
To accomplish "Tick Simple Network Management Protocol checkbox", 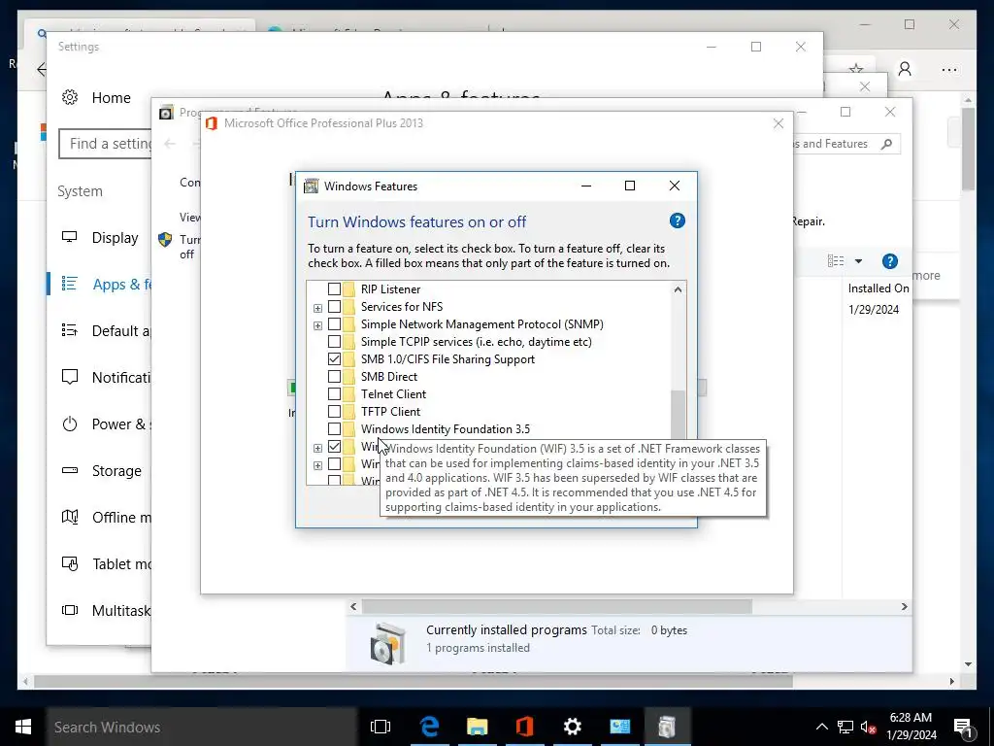I will [334, 324].
